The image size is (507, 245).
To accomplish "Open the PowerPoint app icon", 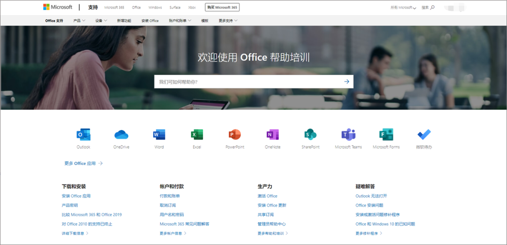I will (x=235, y=134).
